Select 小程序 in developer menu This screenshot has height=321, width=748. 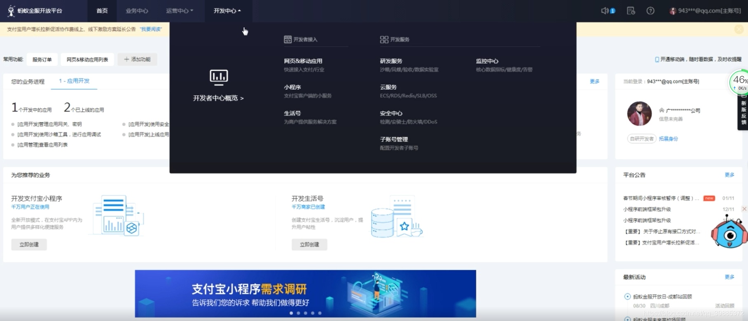pos(292,87)
